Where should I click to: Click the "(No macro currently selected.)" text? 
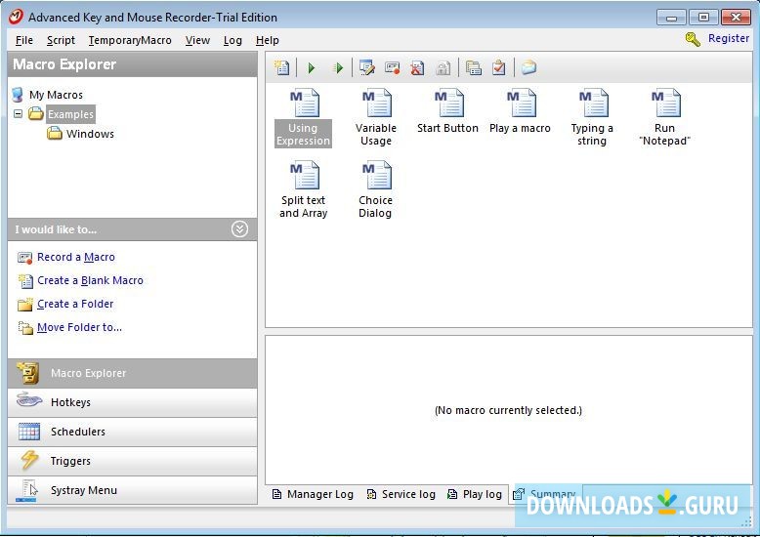click(x=508, y=410)
